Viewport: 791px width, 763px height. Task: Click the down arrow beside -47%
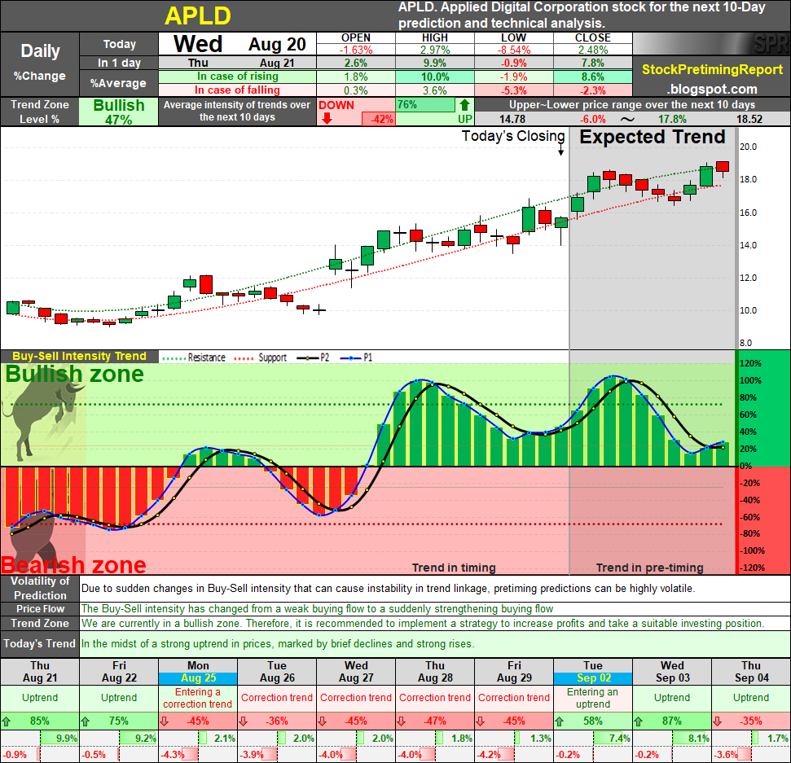(x=402, y=721)
